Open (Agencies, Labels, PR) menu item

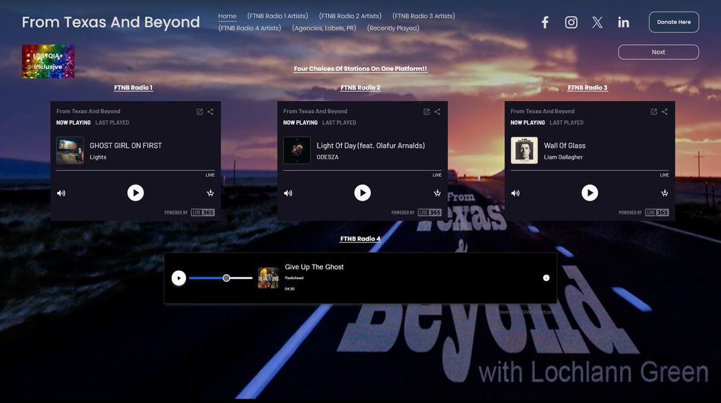324,28
